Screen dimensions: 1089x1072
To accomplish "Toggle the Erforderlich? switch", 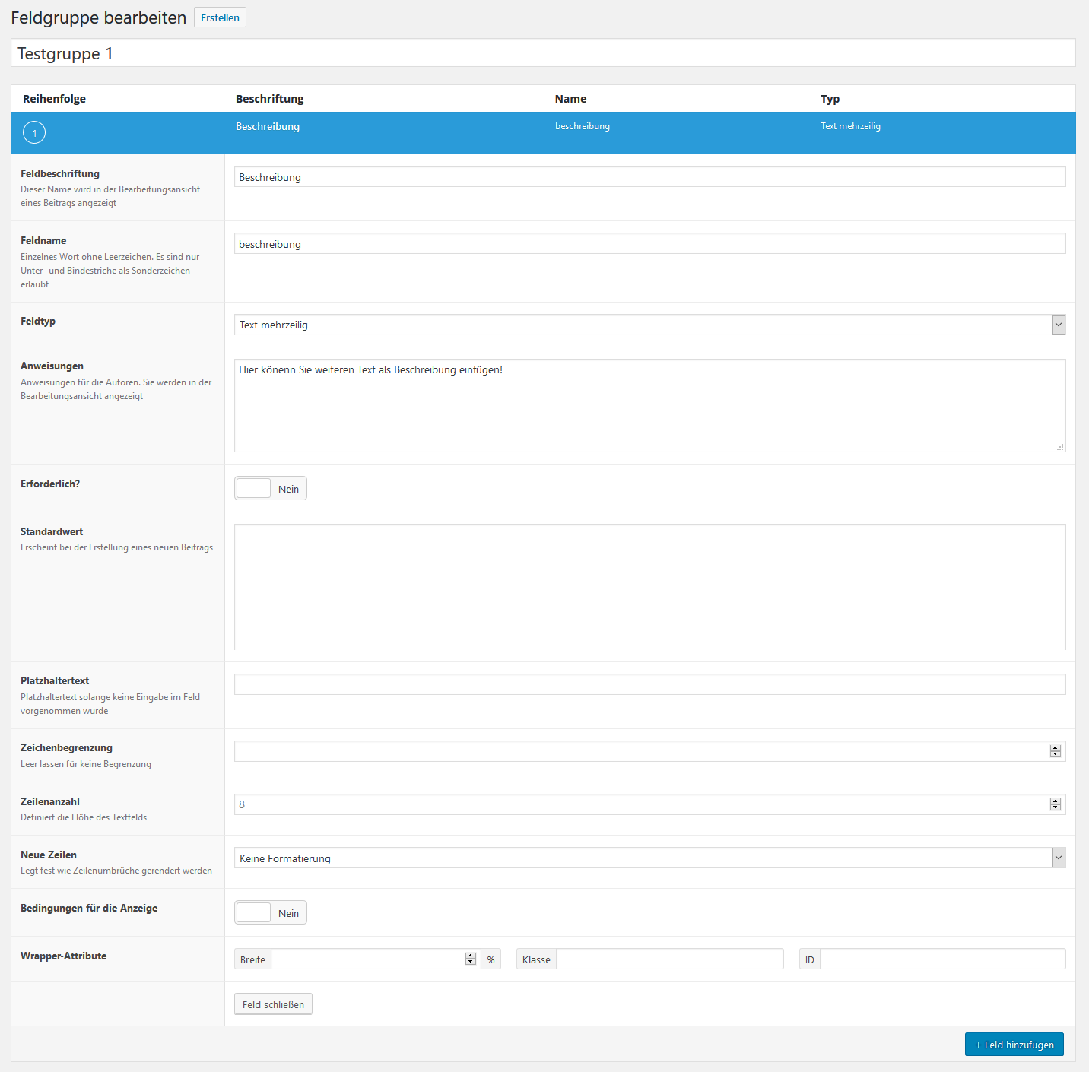I will tap(271, 489).
